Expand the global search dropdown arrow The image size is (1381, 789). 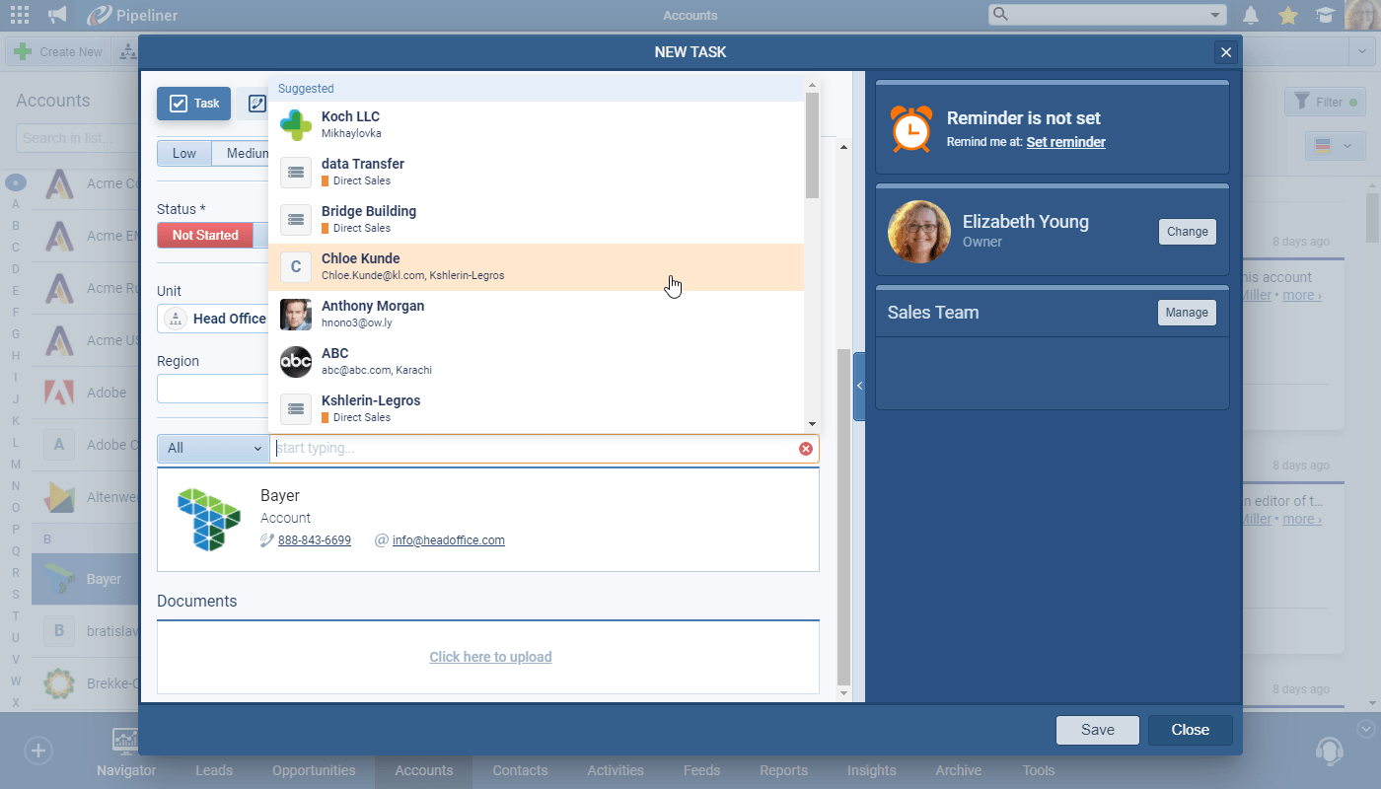tap(1215, 15)
